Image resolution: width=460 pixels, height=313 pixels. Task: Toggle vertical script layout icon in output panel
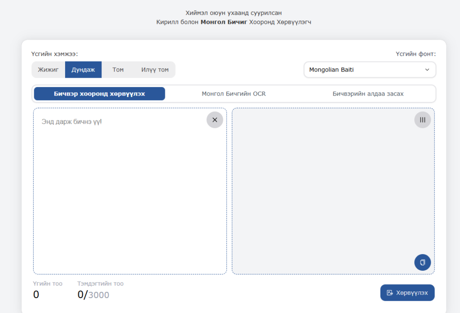point(422,120)
